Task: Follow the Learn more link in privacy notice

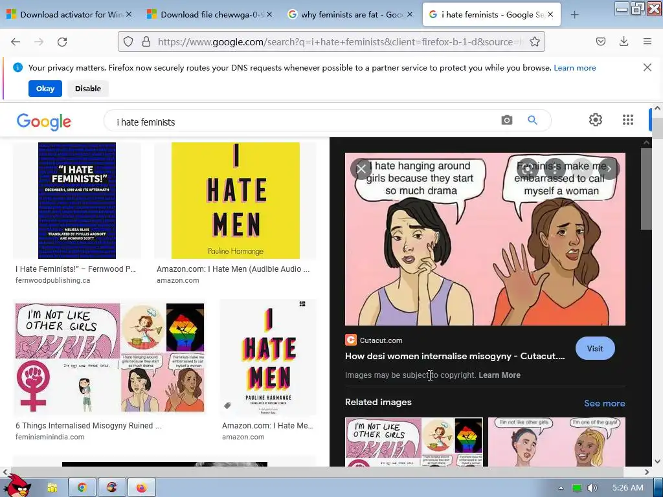Action: pyautogui.click(x=575, y=68)
